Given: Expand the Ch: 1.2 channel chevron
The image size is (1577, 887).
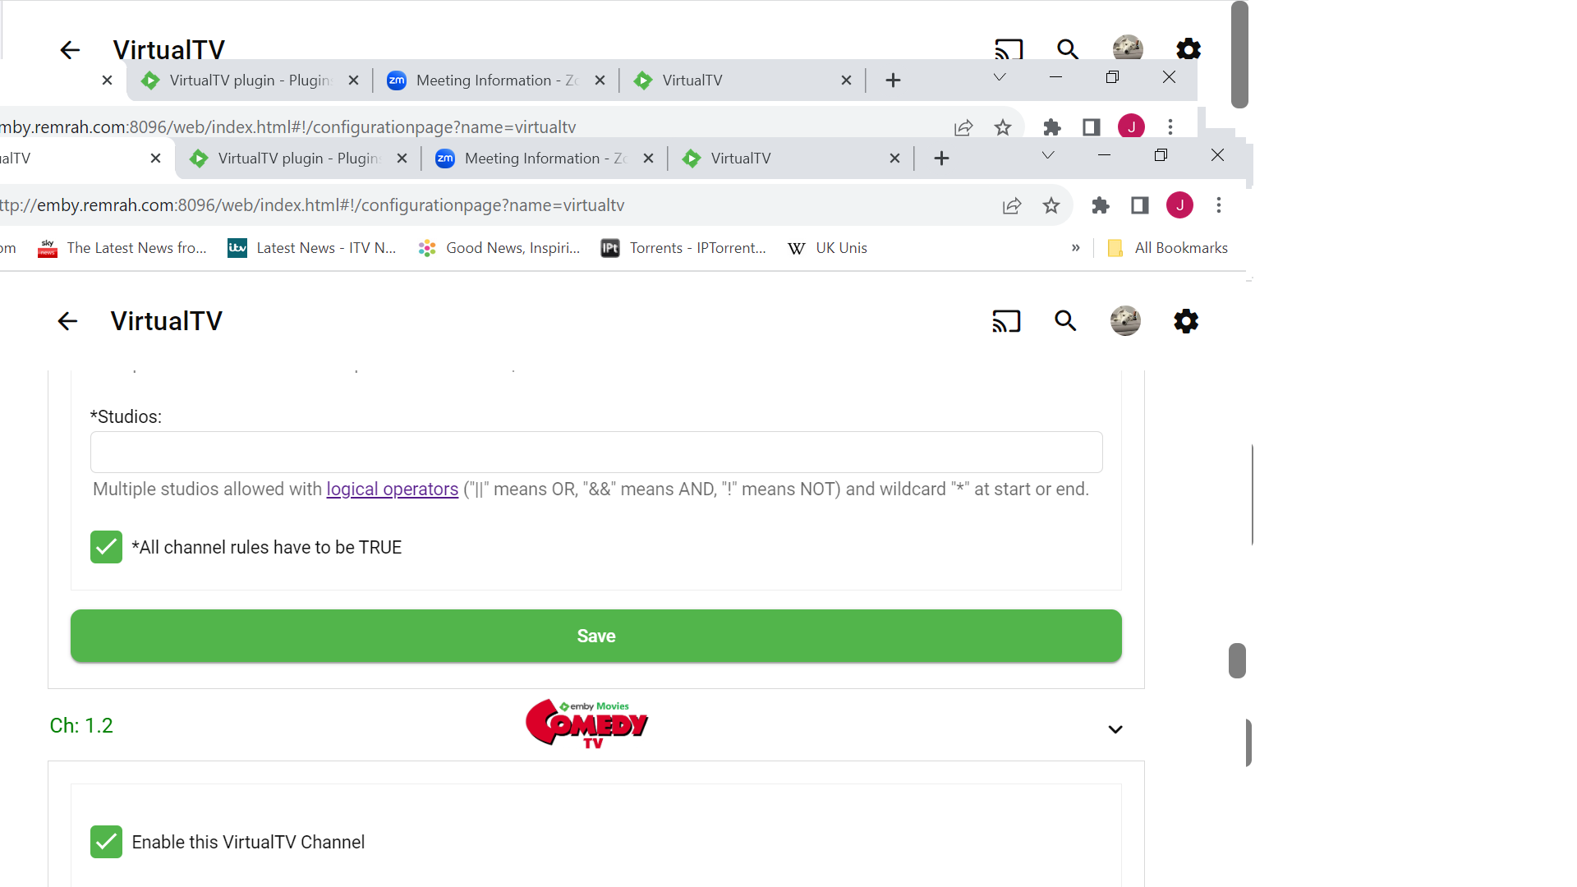Looking at the screenshot, I should coord(1115,729).
